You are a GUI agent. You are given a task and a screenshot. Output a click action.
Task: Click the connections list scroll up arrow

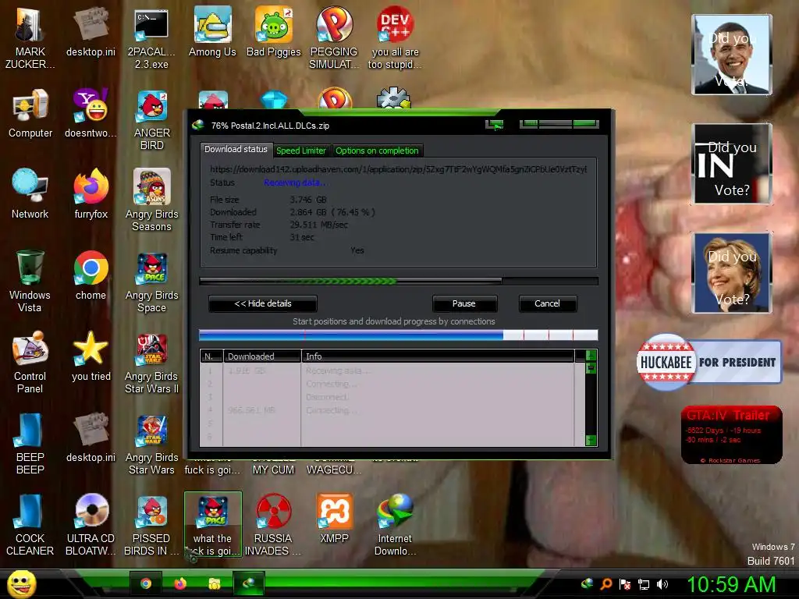pos(591,355)
